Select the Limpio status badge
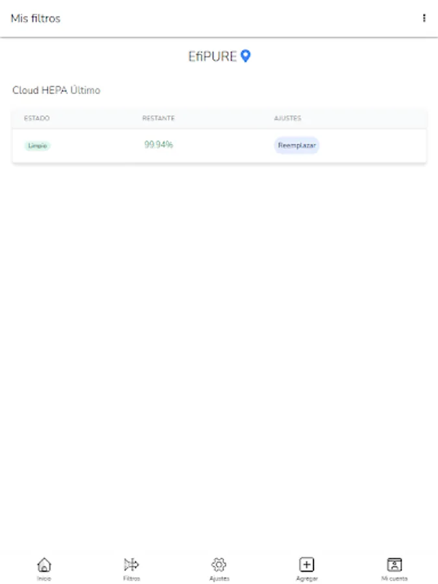 click(x=38, y=145)
